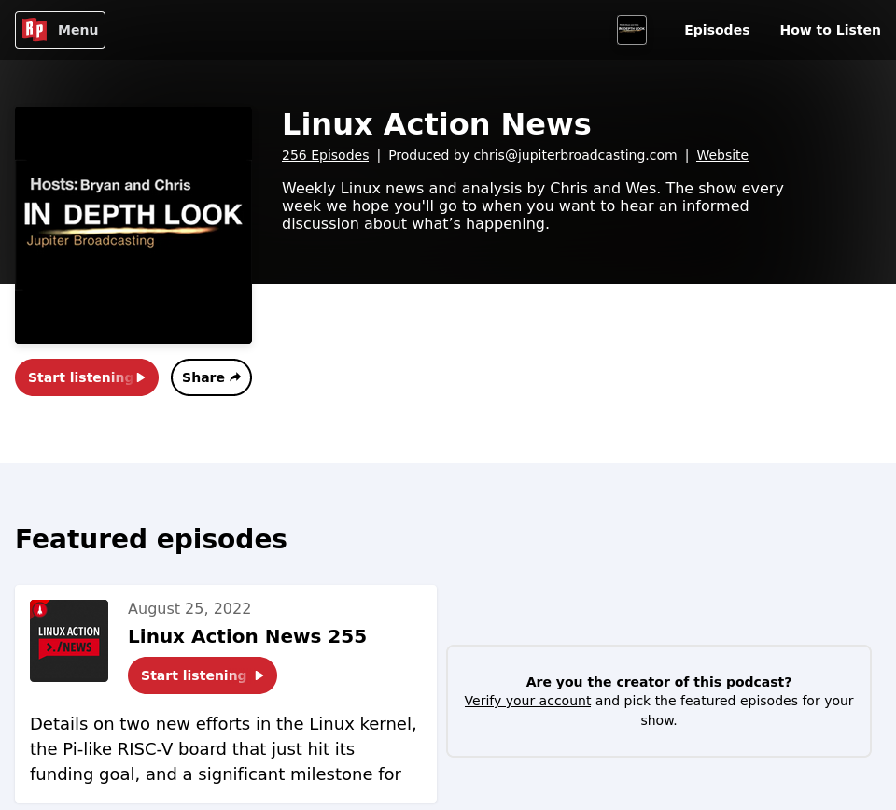
Task: Click Start listening below the cover art
Action: click(x=86, y=377)
